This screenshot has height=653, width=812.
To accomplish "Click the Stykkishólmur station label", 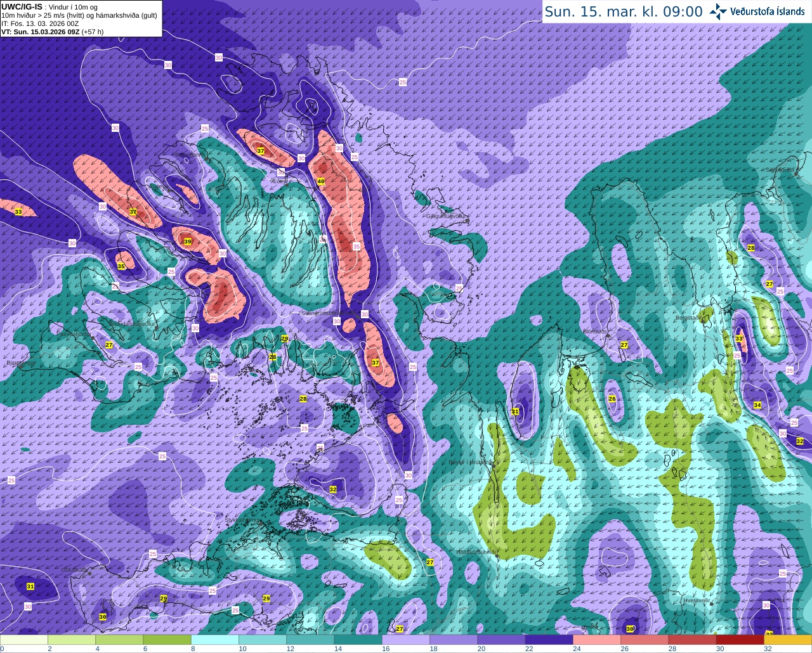I will tap(243, 520).
